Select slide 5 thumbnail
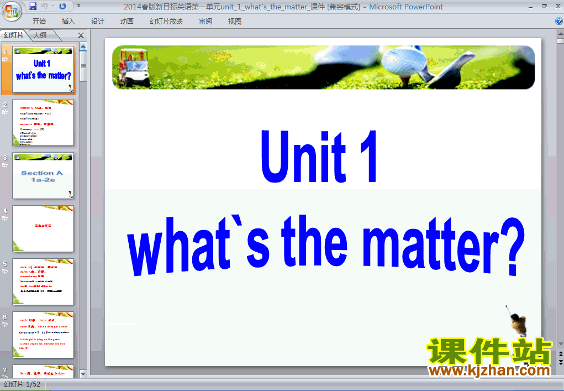Screen dimensions: 564x391 (x=43, y=282)
